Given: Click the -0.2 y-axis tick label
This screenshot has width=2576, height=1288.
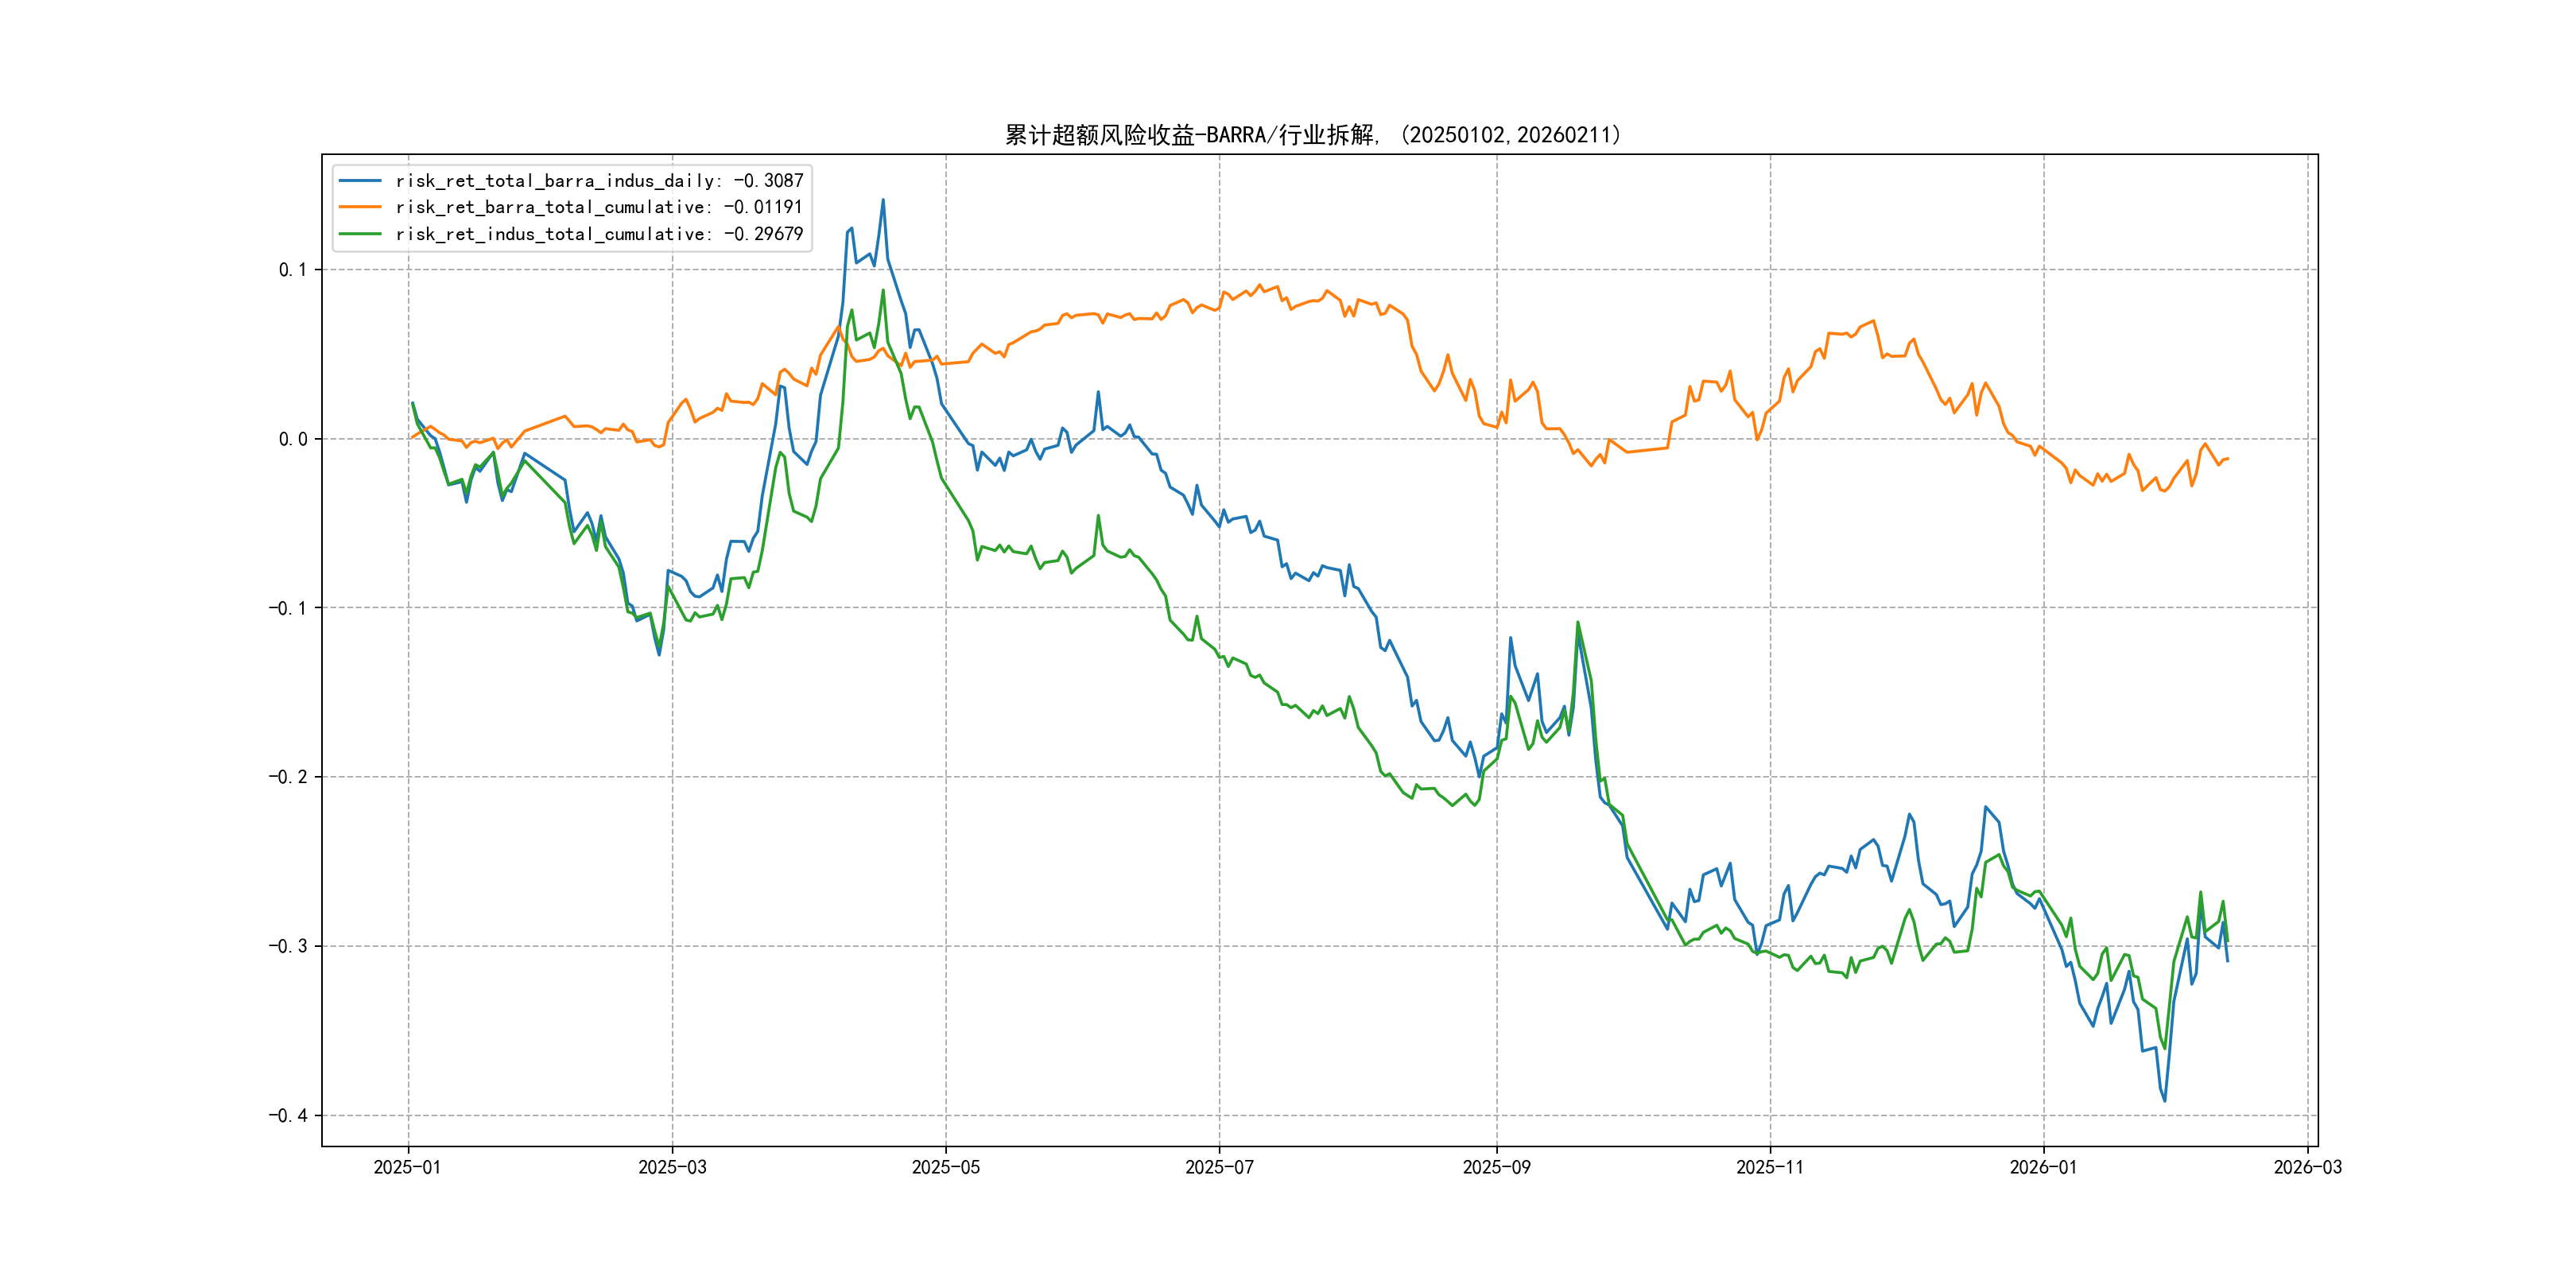Looking at the screenshot, I should click(x=288, y=777).
